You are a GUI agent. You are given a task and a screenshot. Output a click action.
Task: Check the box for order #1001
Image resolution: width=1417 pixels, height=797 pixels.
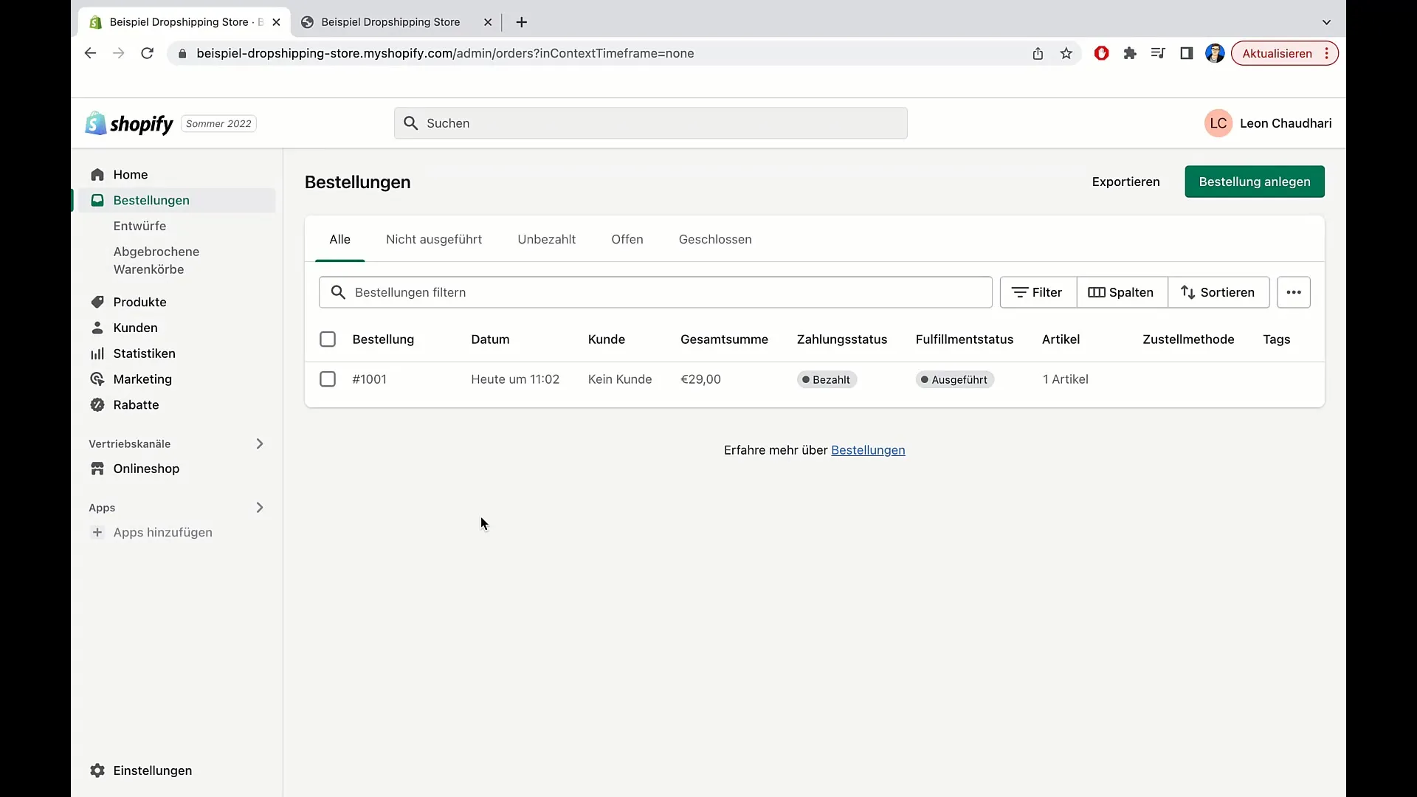(328, 379)
